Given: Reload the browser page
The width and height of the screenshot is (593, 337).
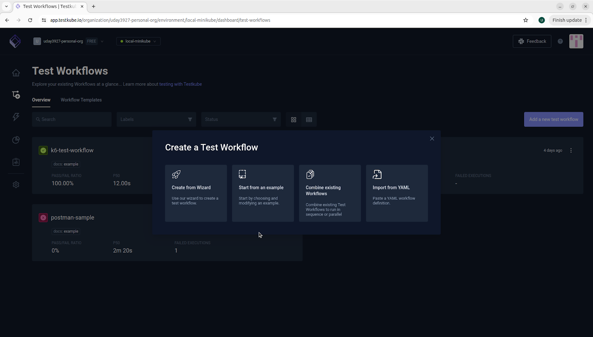Looking at the screenshot, I should (30, 20).
